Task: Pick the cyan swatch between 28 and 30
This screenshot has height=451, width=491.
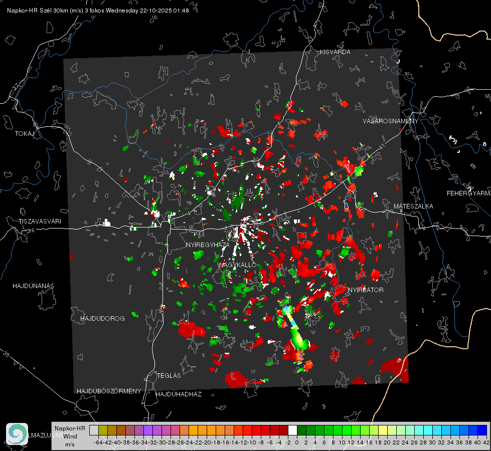Action: 428,430
